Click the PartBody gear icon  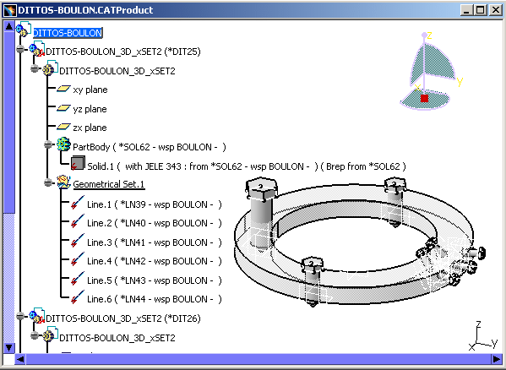pos(63,144)
